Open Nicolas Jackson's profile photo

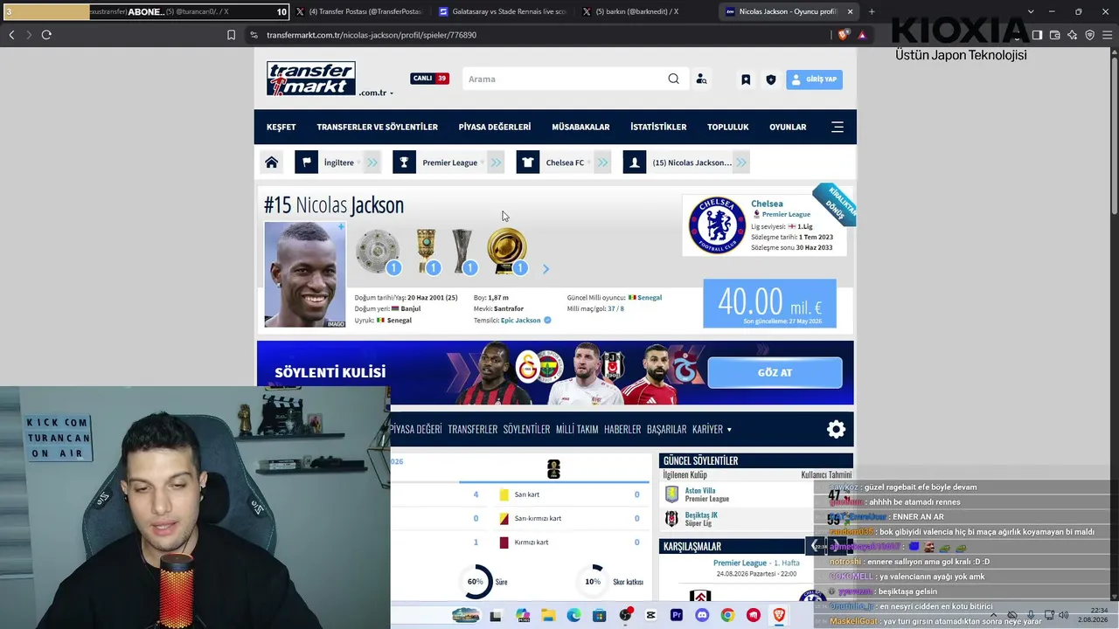click(305, 274)
